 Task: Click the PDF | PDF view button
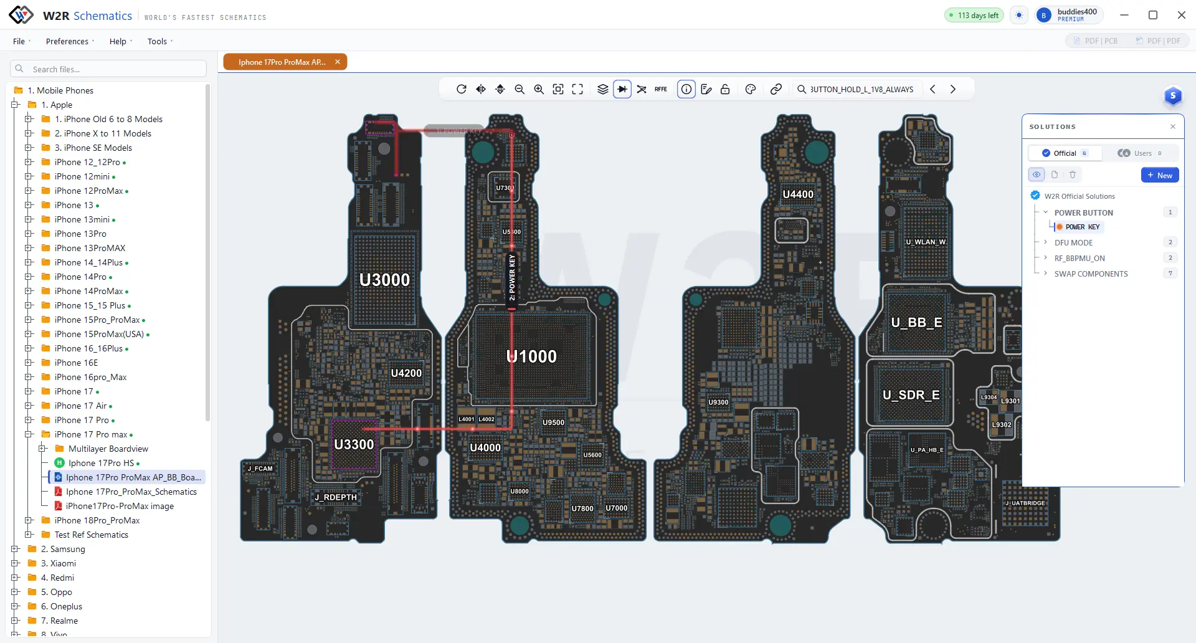(x=1159, y=40)
